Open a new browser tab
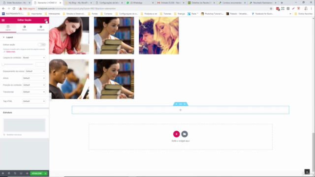This screenshot has width=315, height=177. 282,3
